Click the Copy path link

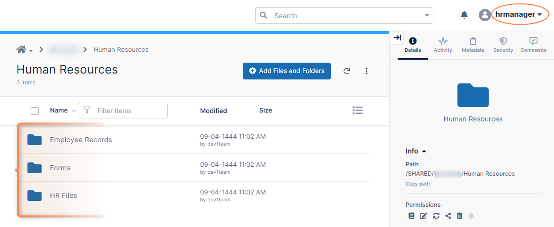[417, 184]
